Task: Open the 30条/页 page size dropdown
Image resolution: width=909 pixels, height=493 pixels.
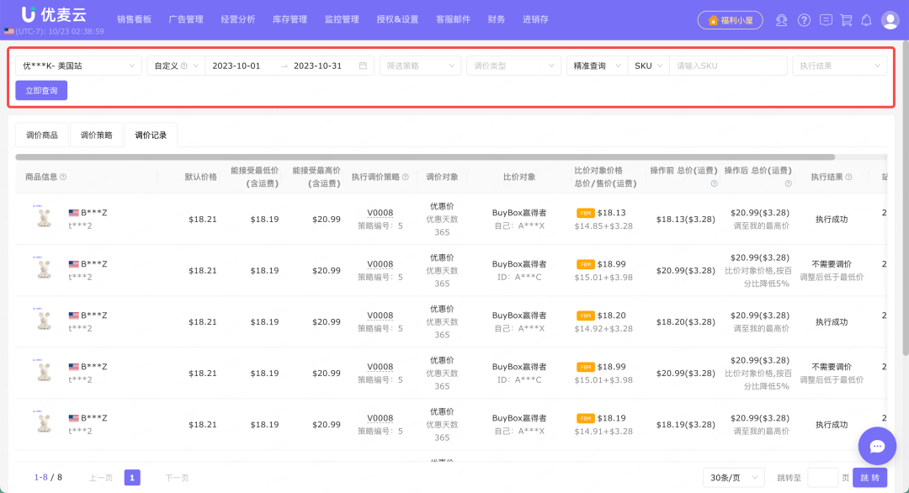Action: coord(732,477)
